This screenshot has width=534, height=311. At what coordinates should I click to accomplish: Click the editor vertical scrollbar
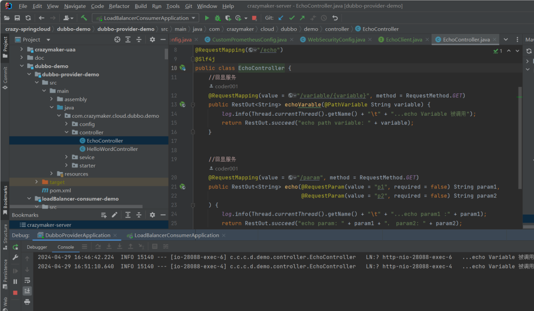[x=520, y=138]
